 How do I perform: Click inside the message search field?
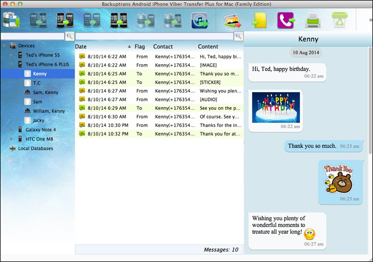tap(154, 36)
